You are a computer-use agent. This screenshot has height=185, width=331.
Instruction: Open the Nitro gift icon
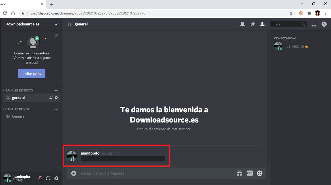coord(239,173)
